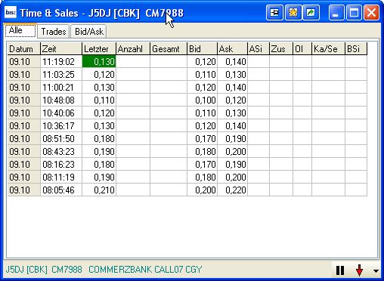The width and height of the screenshot is (384, 281).
Task: Click the Gesamt column header
Action: (169, 49)
